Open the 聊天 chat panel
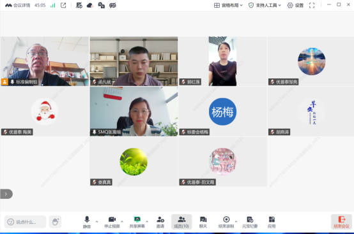Viewport: 354px width, 234px height. click(203, 222)
